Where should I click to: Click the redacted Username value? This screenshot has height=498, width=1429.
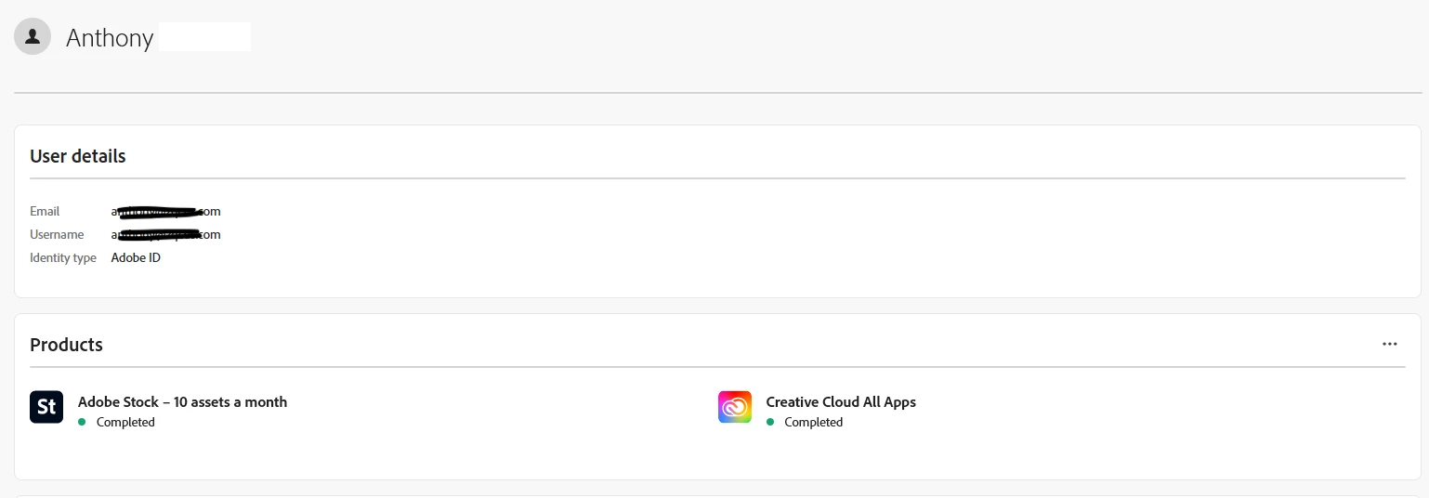tap(166, 234)
